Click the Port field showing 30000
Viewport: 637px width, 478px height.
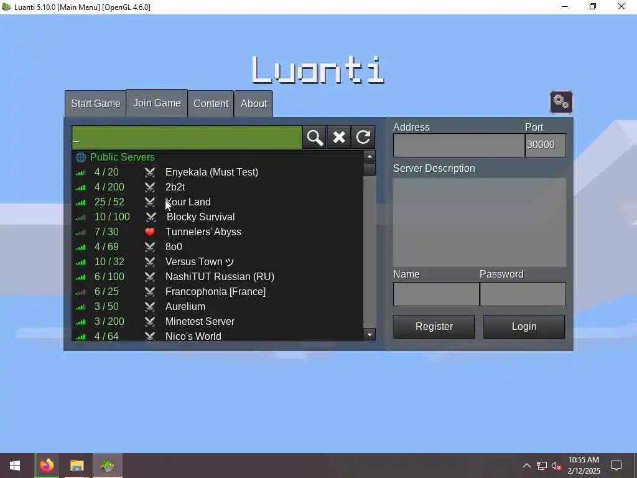click(x=545, y=145)
